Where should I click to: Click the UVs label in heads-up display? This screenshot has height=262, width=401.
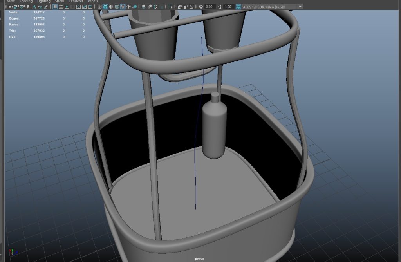point(13,37)
